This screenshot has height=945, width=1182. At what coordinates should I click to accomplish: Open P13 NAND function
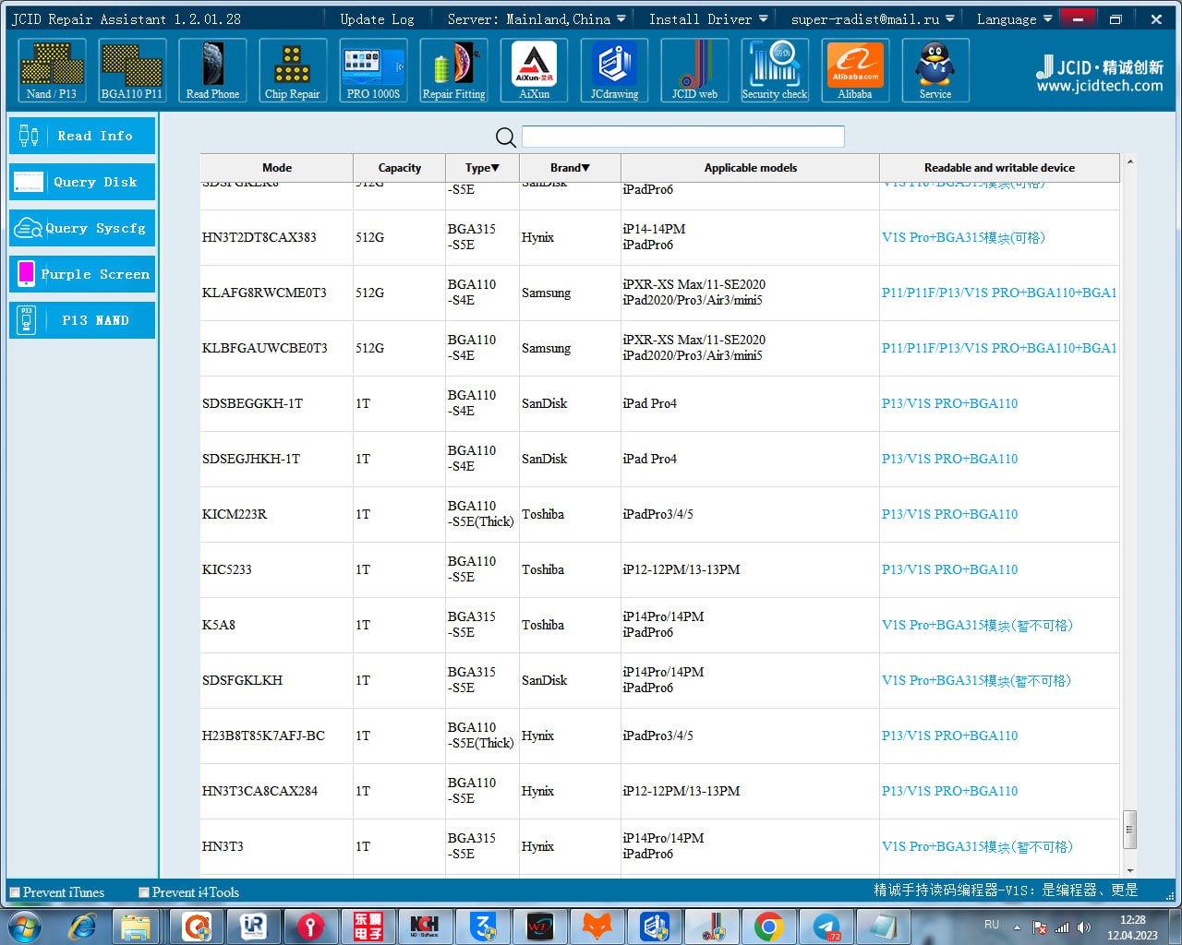[x=82, y=320]
